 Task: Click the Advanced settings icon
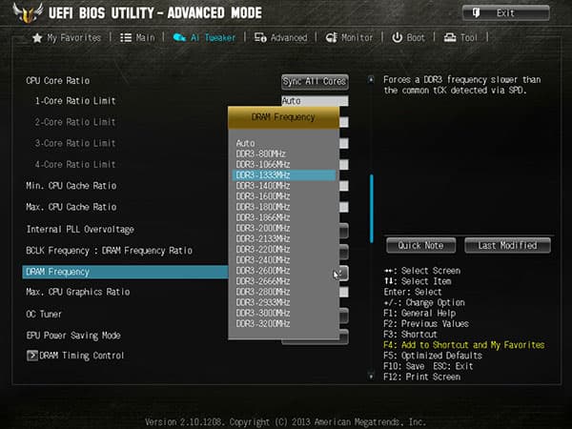pos(260,37)
